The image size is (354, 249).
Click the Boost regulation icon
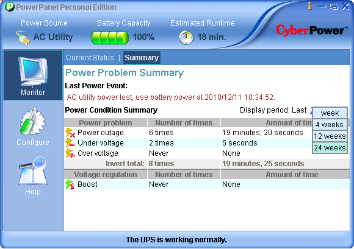coord(70,184)
